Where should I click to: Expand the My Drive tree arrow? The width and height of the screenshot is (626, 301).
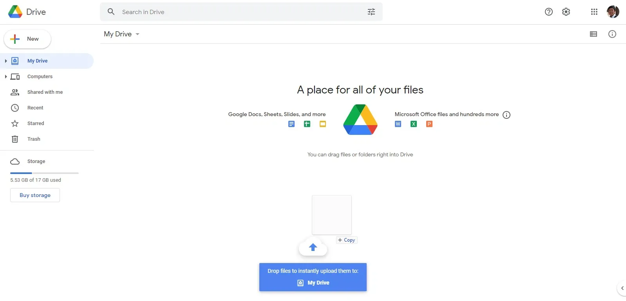[x=6, y=61]
